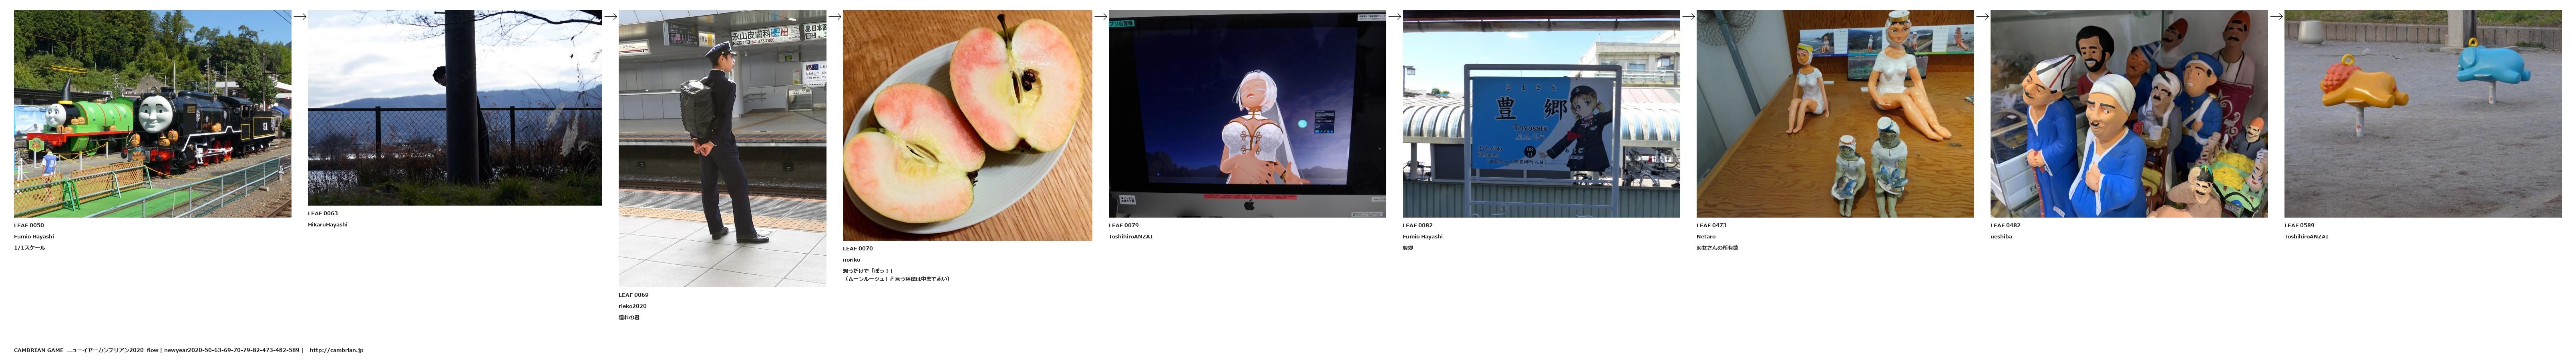Click author name HikaruHayashi
The width and height of the screenshot is (2576, 360).
tap(327, 225)
